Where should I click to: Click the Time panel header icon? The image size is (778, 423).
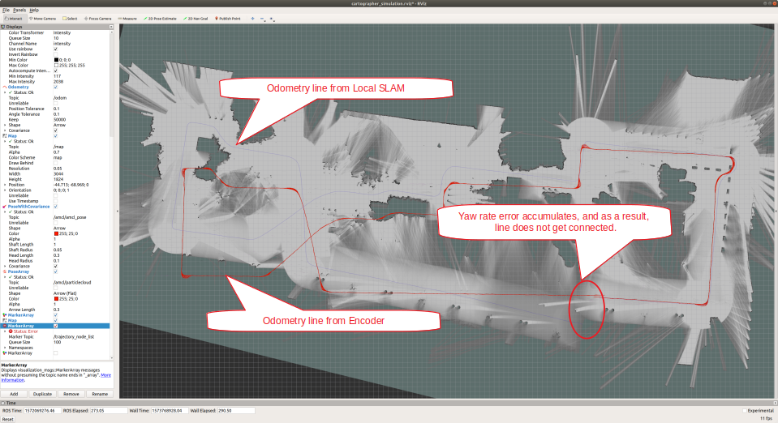(x=3, y=404)
